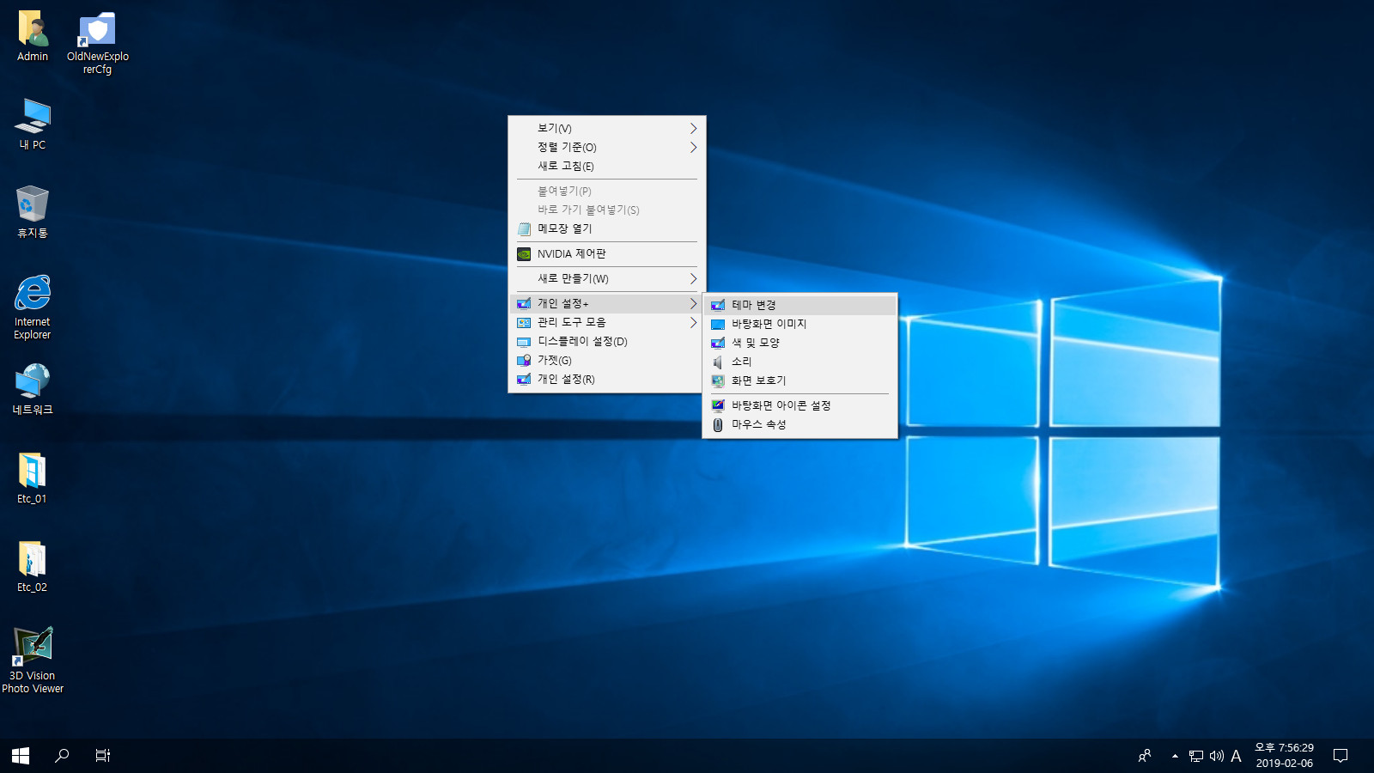Screen dimensions: 1374x773
Task: Open the Windows Start button
Action: tap(21, 756)
